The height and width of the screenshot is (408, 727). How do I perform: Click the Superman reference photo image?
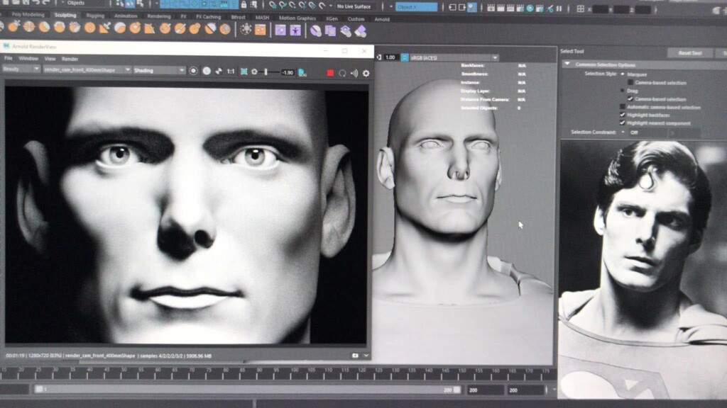(x=643, y=269)
